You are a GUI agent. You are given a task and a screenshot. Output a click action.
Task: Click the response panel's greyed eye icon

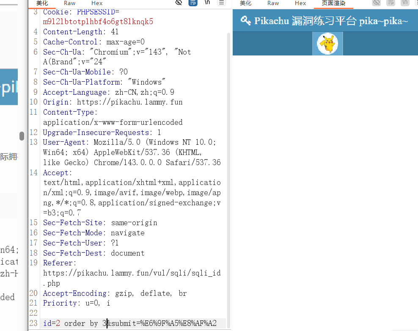pyautogui.click(x=376, y=3)
